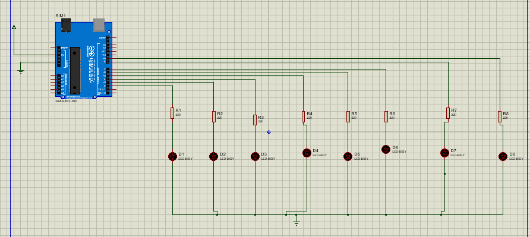Select LED D3 symbol
Screen dimensions: 530x237
[255, 157]
